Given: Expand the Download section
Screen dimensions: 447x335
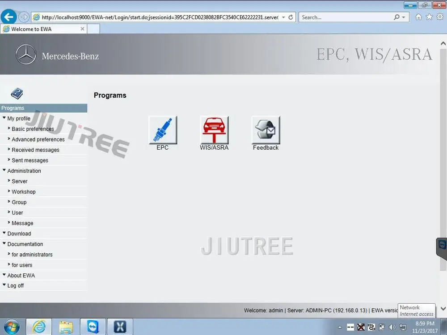Looking at the screenshot, I should [4, 233].
